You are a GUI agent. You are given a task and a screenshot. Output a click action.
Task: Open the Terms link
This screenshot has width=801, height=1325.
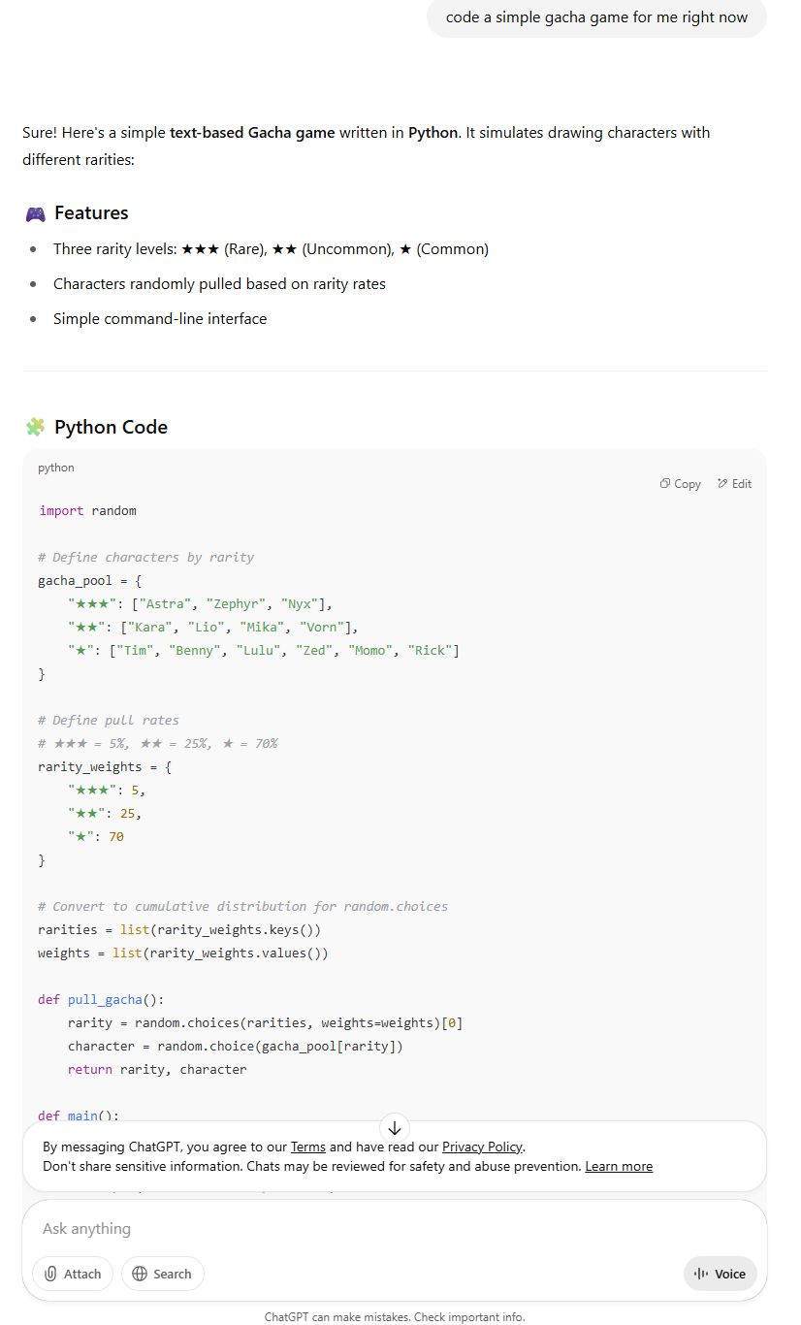coord(308,1147)
